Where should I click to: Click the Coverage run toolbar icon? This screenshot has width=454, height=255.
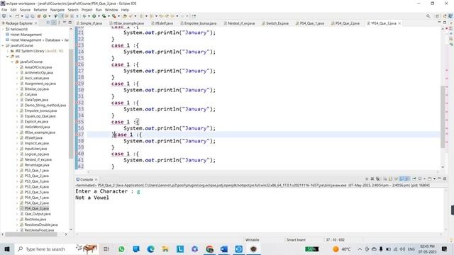(104, 16)
